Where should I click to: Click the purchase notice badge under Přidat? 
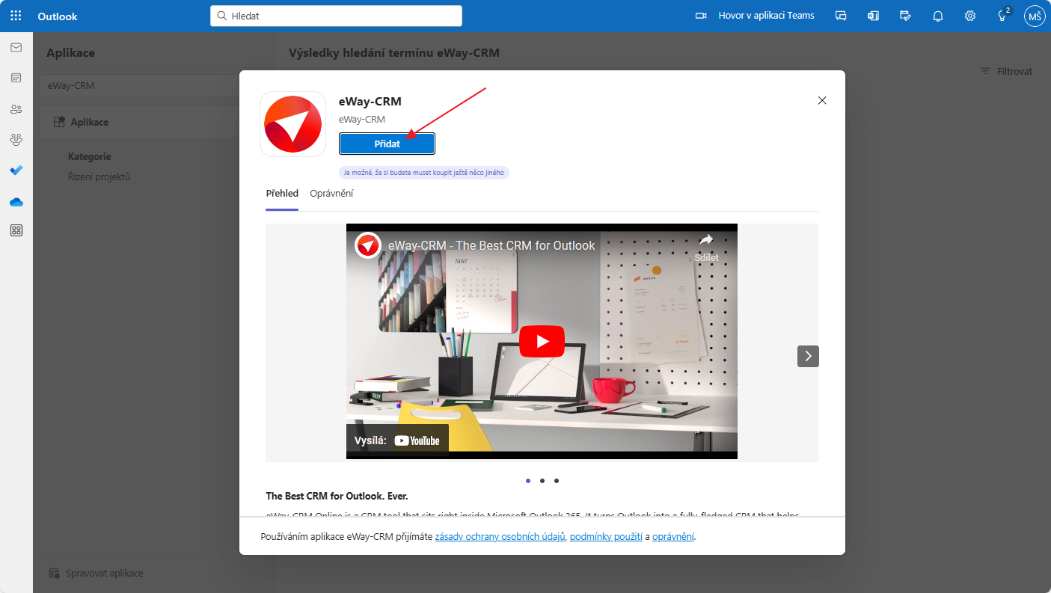(424, 173)
